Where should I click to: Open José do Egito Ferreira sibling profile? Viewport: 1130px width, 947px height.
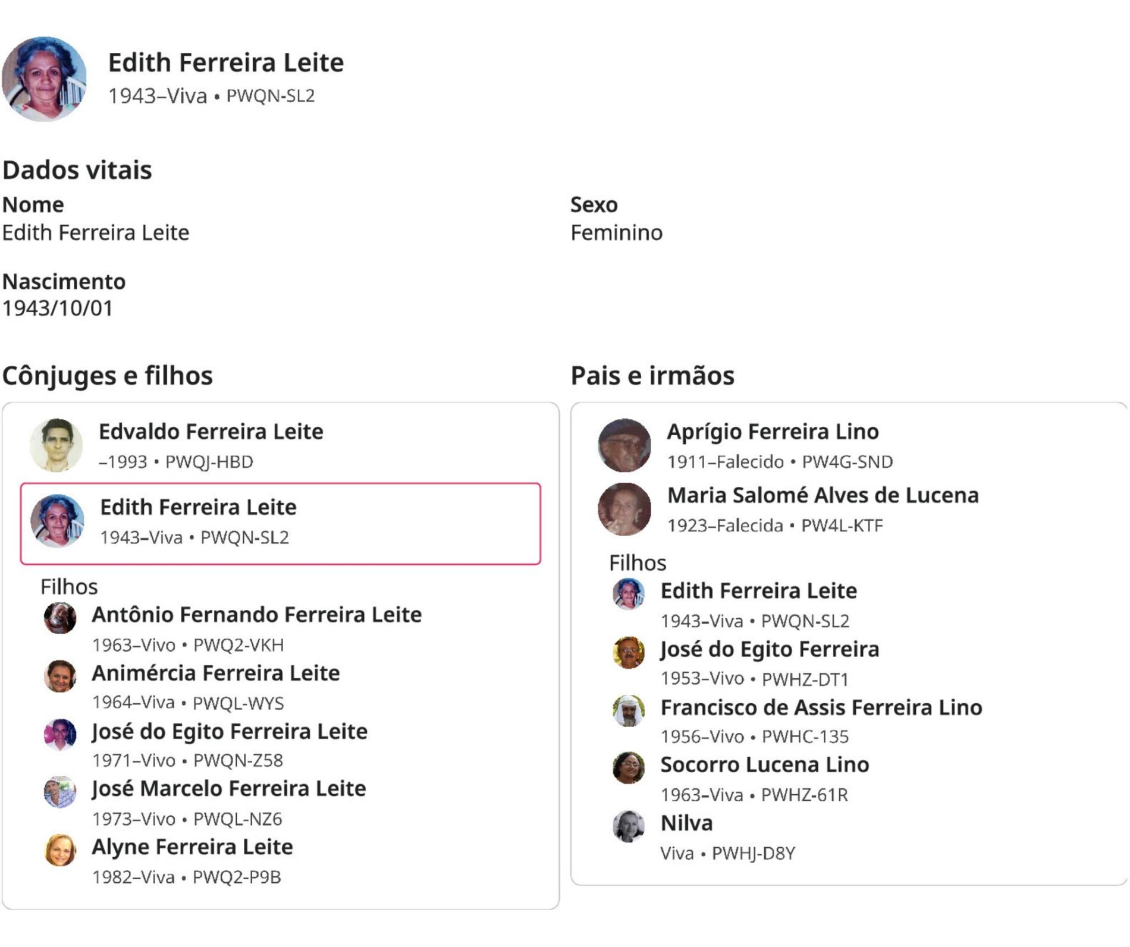click(770, 649)
